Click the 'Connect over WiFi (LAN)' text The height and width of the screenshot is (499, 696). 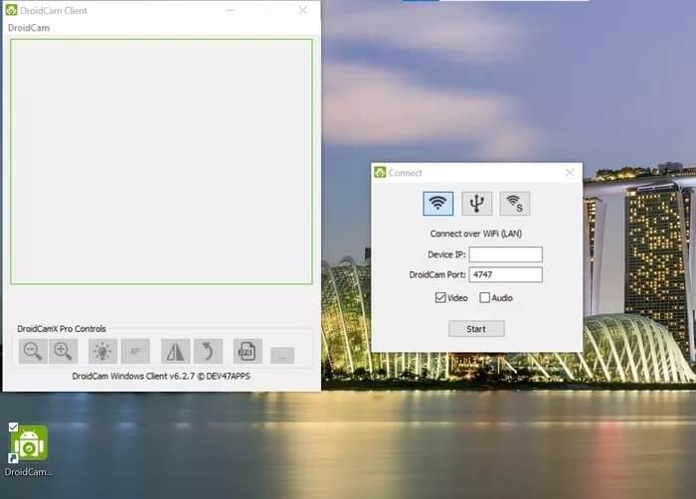coord(476,234)
